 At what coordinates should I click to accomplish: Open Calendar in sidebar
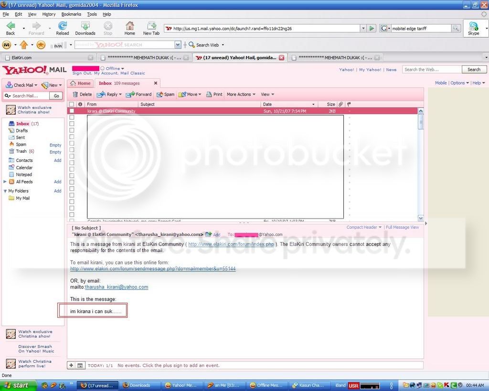[x=24, y=168]
